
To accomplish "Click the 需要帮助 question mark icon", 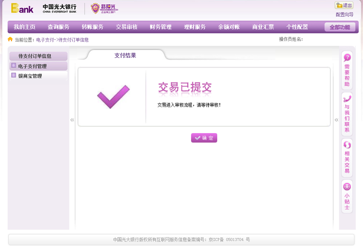I will tap(347, 58).
